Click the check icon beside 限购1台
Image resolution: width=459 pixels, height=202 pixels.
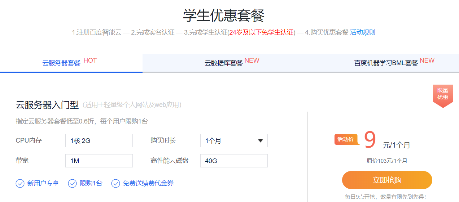(x=73, y=184)
